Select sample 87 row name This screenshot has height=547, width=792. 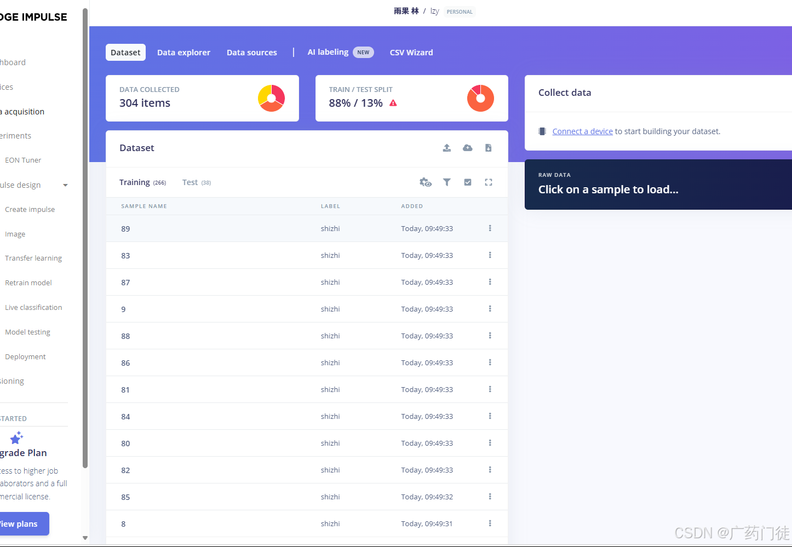125,283
